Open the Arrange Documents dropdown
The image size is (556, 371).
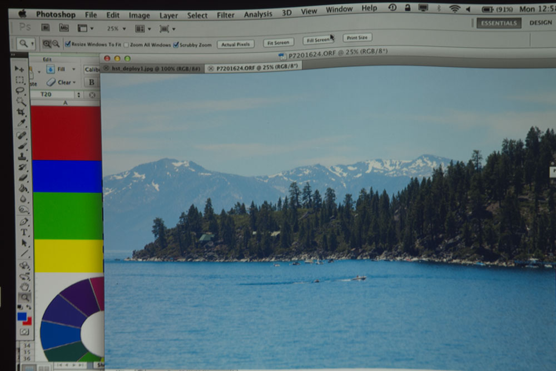[143, 29]
